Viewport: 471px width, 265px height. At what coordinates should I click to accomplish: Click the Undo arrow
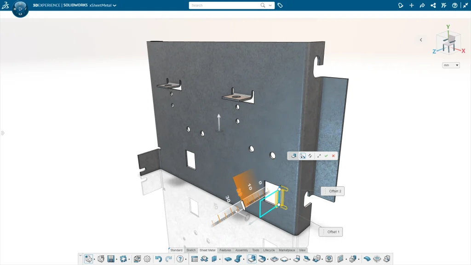pyautogui.click(x=159, y=259)
